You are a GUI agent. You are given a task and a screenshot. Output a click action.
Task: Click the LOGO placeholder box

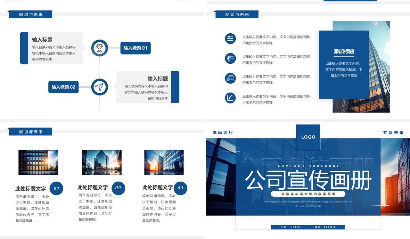pyautogui.click(x=308, y=137)
